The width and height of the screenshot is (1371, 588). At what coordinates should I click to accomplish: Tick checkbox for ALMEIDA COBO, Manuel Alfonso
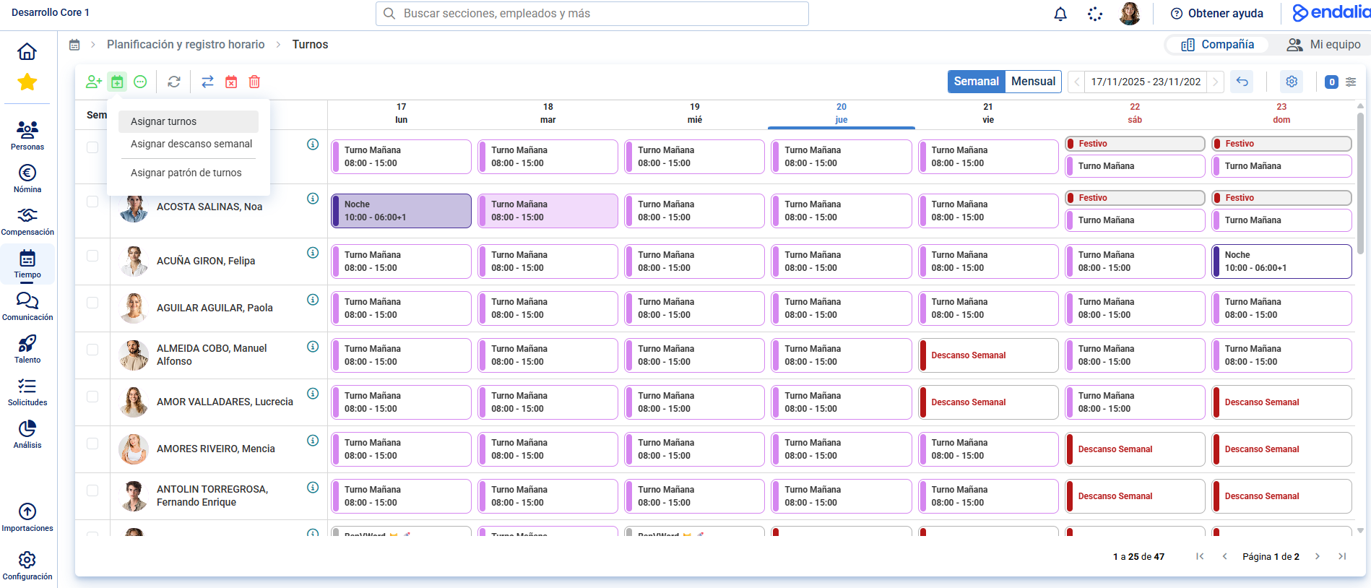pyautogui.click(x=92, y=350)
